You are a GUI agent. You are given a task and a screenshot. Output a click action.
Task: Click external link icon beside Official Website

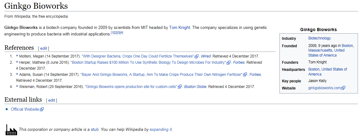[x=42, y=109]
